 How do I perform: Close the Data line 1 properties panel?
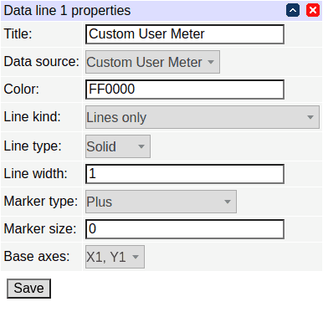point(313,10)
